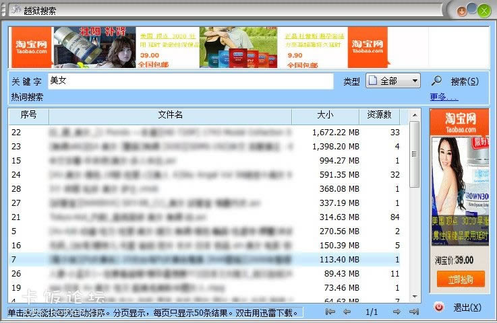Sort results by 文件名 column header
Image resolution: width=497 pixels, height=323 pixels.
pyautogui.click(x=170, y=115)
